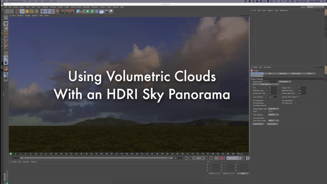
Task: Switch to the Info tab
Action: point(270,73)
